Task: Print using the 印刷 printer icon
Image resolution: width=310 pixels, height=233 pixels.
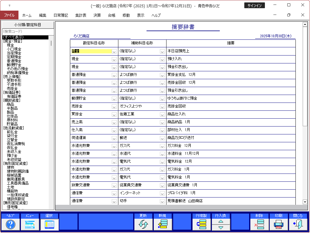Action: (279, 224)
